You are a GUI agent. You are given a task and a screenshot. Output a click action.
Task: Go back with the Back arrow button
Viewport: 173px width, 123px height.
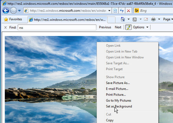pos(6,11)
